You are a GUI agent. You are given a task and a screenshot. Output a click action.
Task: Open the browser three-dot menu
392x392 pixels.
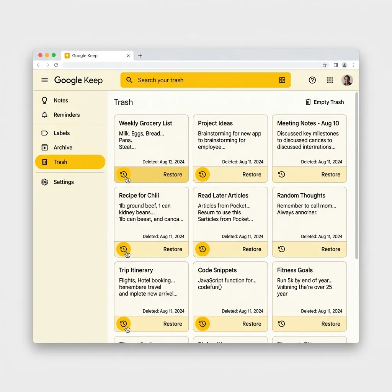point(353,65)
